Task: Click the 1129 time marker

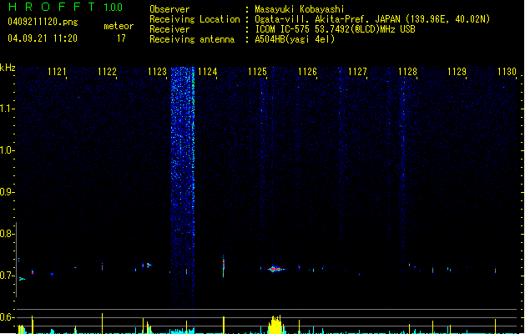Action: click(x=457, y=72)
